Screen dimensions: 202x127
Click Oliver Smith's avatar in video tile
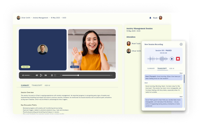[x=43, y=49]
